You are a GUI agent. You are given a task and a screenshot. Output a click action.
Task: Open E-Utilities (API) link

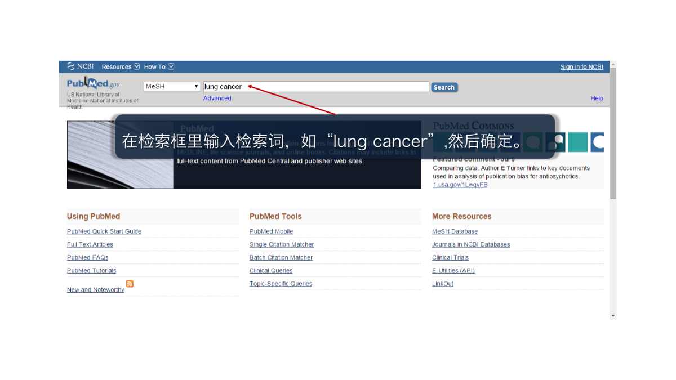tap(453, 271)
